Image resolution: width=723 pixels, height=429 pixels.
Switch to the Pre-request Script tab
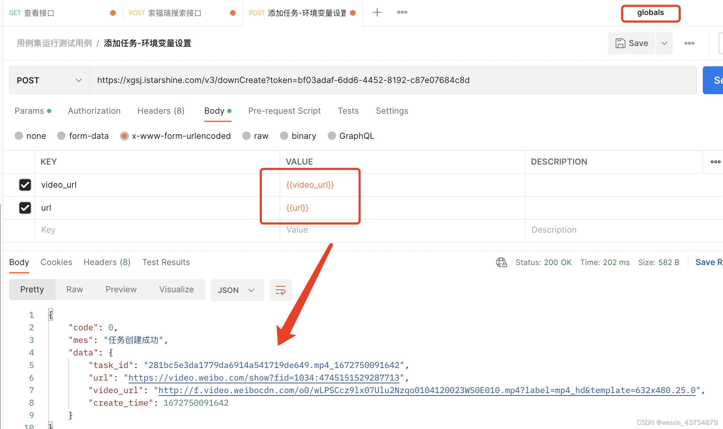[284, 111]
